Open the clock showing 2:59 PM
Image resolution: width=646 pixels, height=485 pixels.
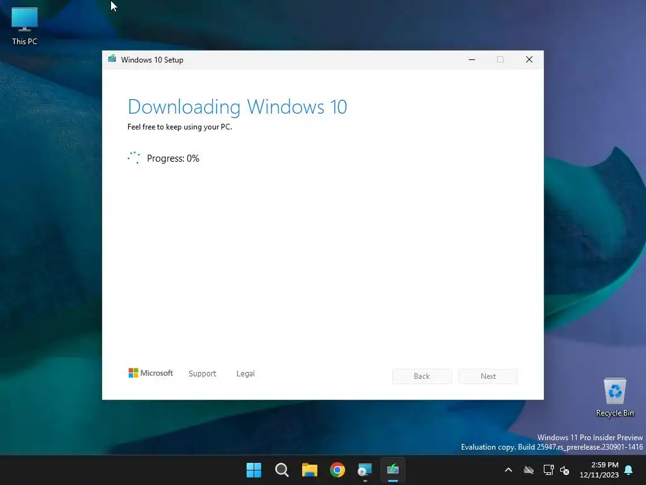(x=599, y=470)
